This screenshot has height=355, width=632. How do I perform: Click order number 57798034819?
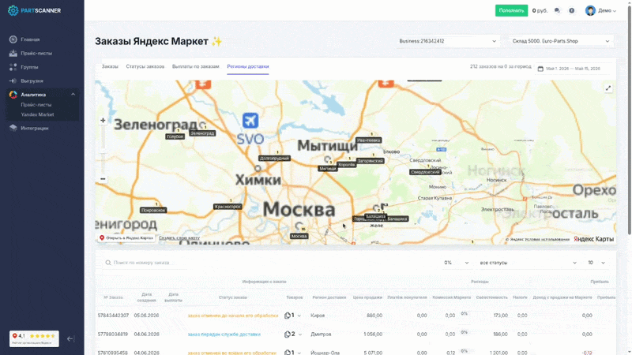[113, 334]
